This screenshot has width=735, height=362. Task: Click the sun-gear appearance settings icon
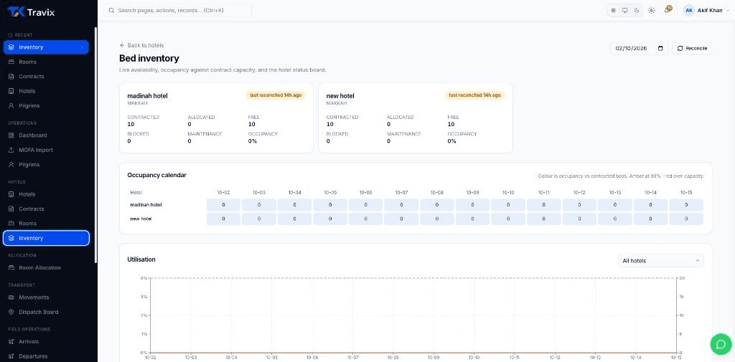(x=652, y=10)
